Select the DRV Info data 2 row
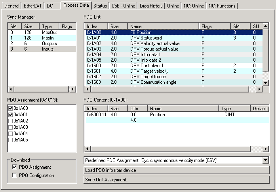The height and width of the screenshot is (192, 276). (x=174, y=60)
